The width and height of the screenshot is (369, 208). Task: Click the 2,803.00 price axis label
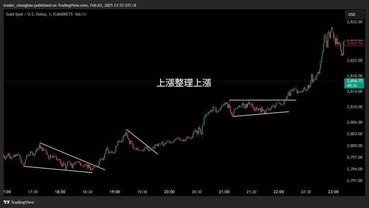(x=355, y=134)
